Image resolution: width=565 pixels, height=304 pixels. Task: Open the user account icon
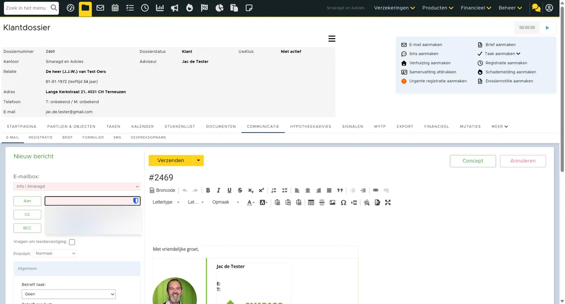coord(549,8)
